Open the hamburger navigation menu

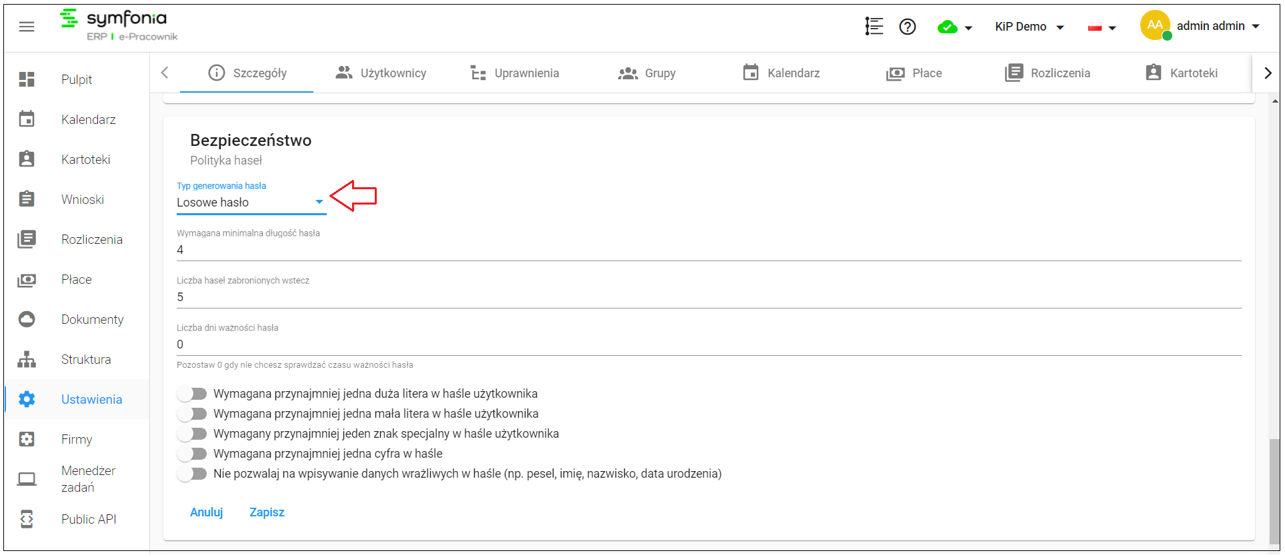(27, 27)
